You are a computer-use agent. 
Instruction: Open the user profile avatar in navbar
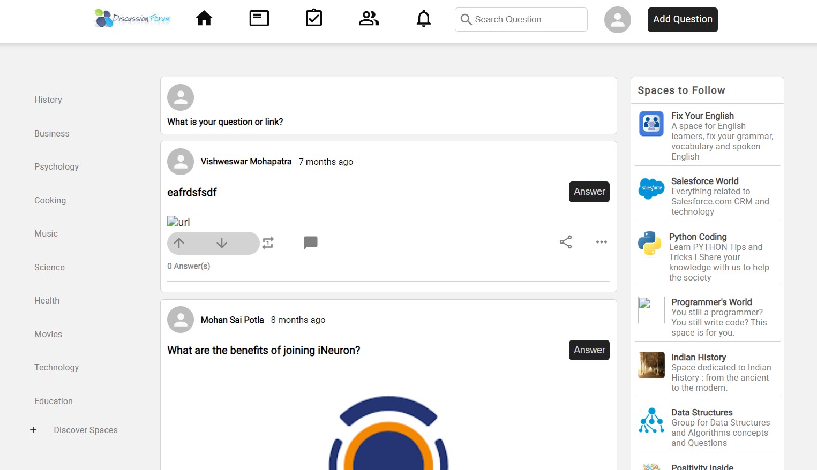[618, 20]
